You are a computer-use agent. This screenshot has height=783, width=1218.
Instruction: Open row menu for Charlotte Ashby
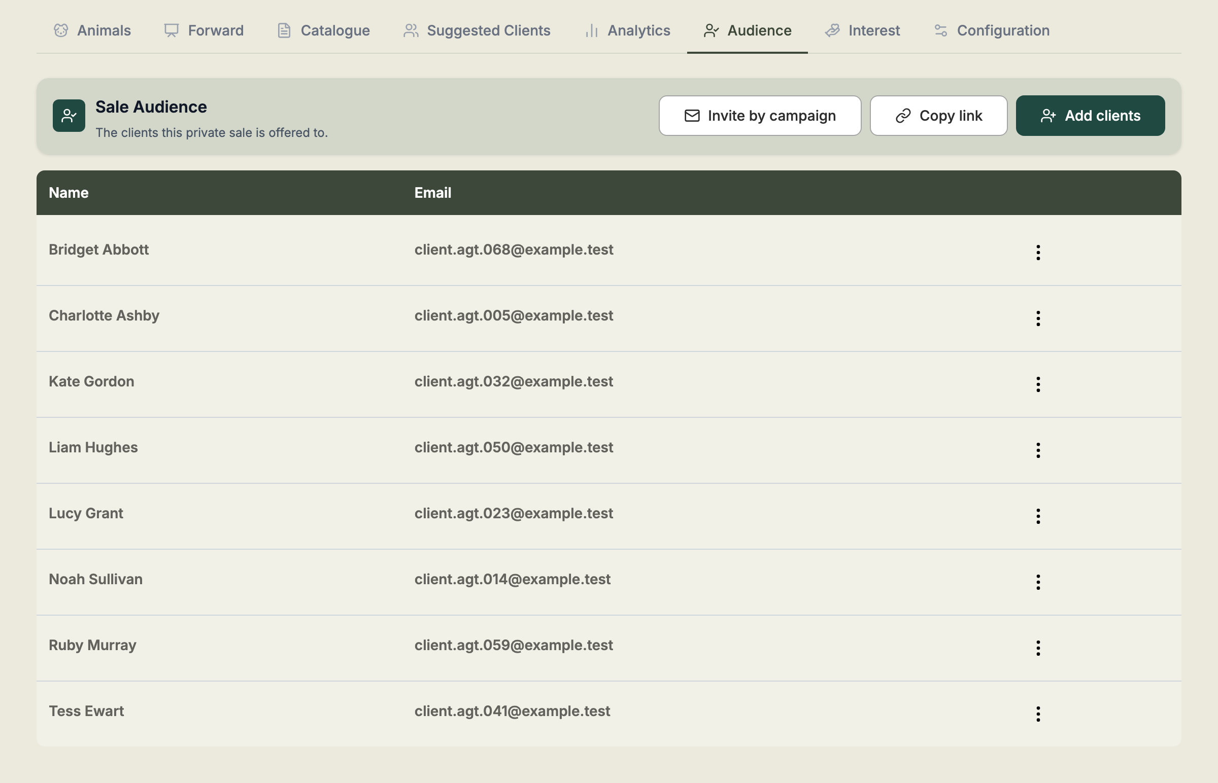tap(1038, 319)
